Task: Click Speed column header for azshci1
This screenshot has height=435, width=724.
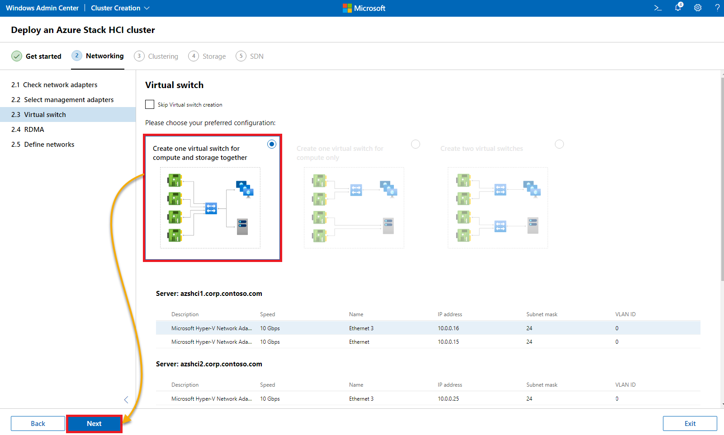Action: click(267, 314)
